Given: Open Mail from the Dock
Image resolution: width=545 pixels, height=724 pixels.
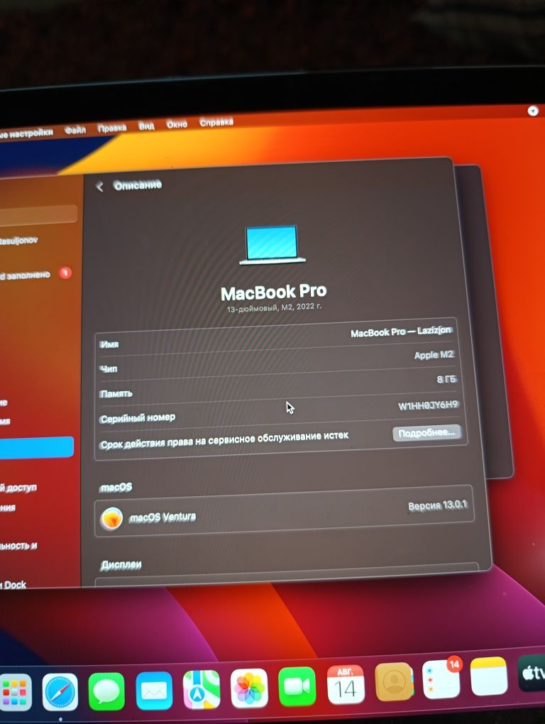Looking at the screenshot, I should [x=154, y=691].
